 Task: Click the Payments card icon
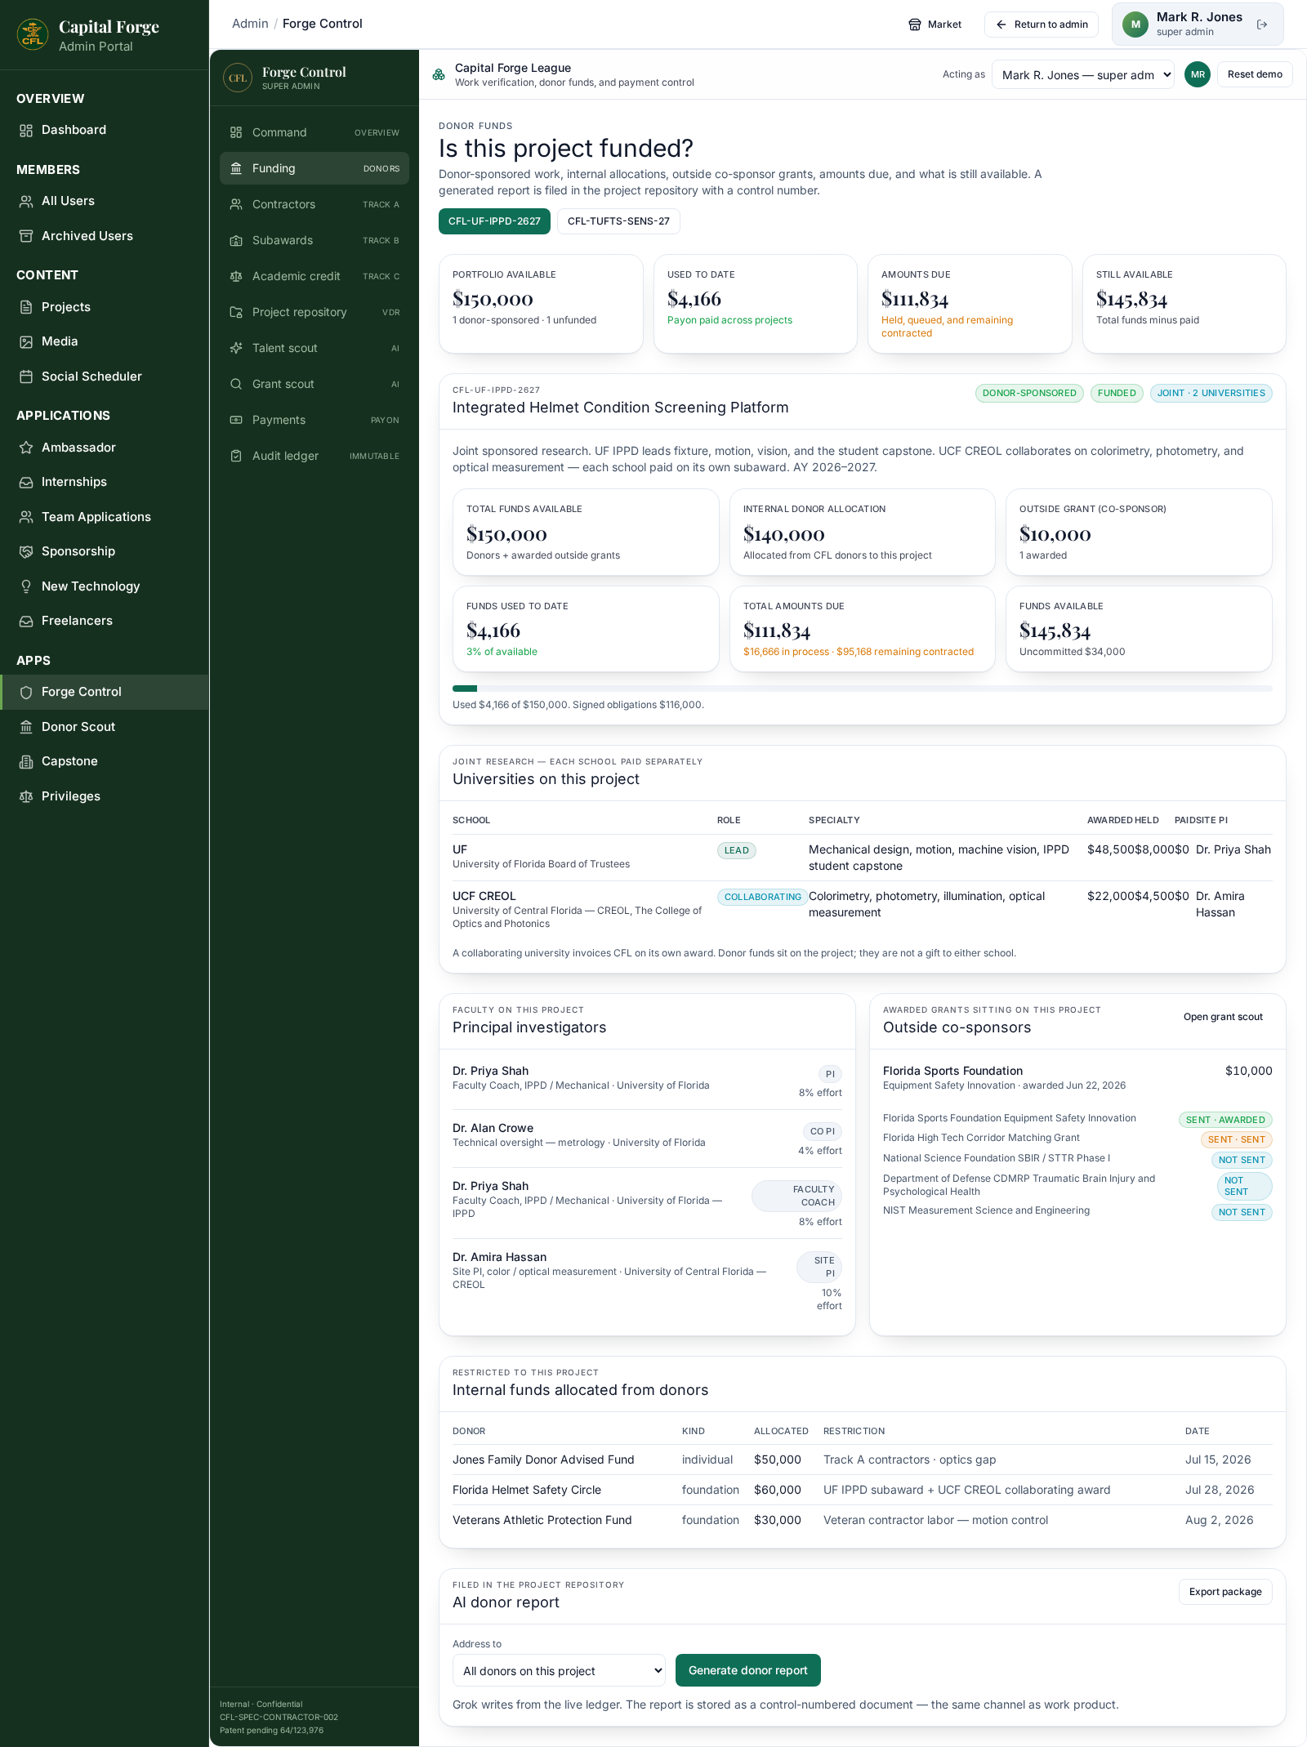point(236,420)
